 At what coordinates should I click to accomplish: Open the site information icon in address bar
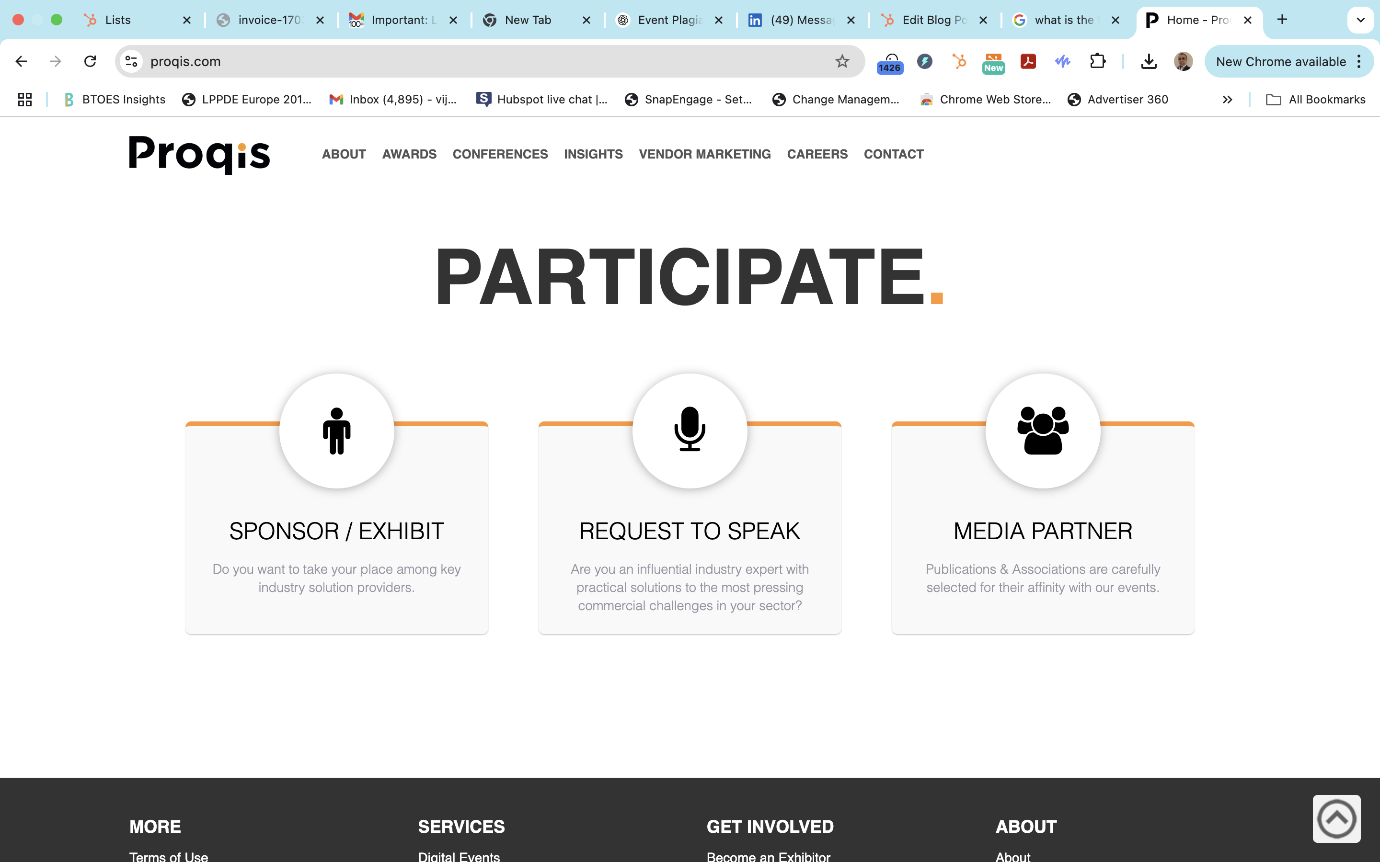click(132, 61)
